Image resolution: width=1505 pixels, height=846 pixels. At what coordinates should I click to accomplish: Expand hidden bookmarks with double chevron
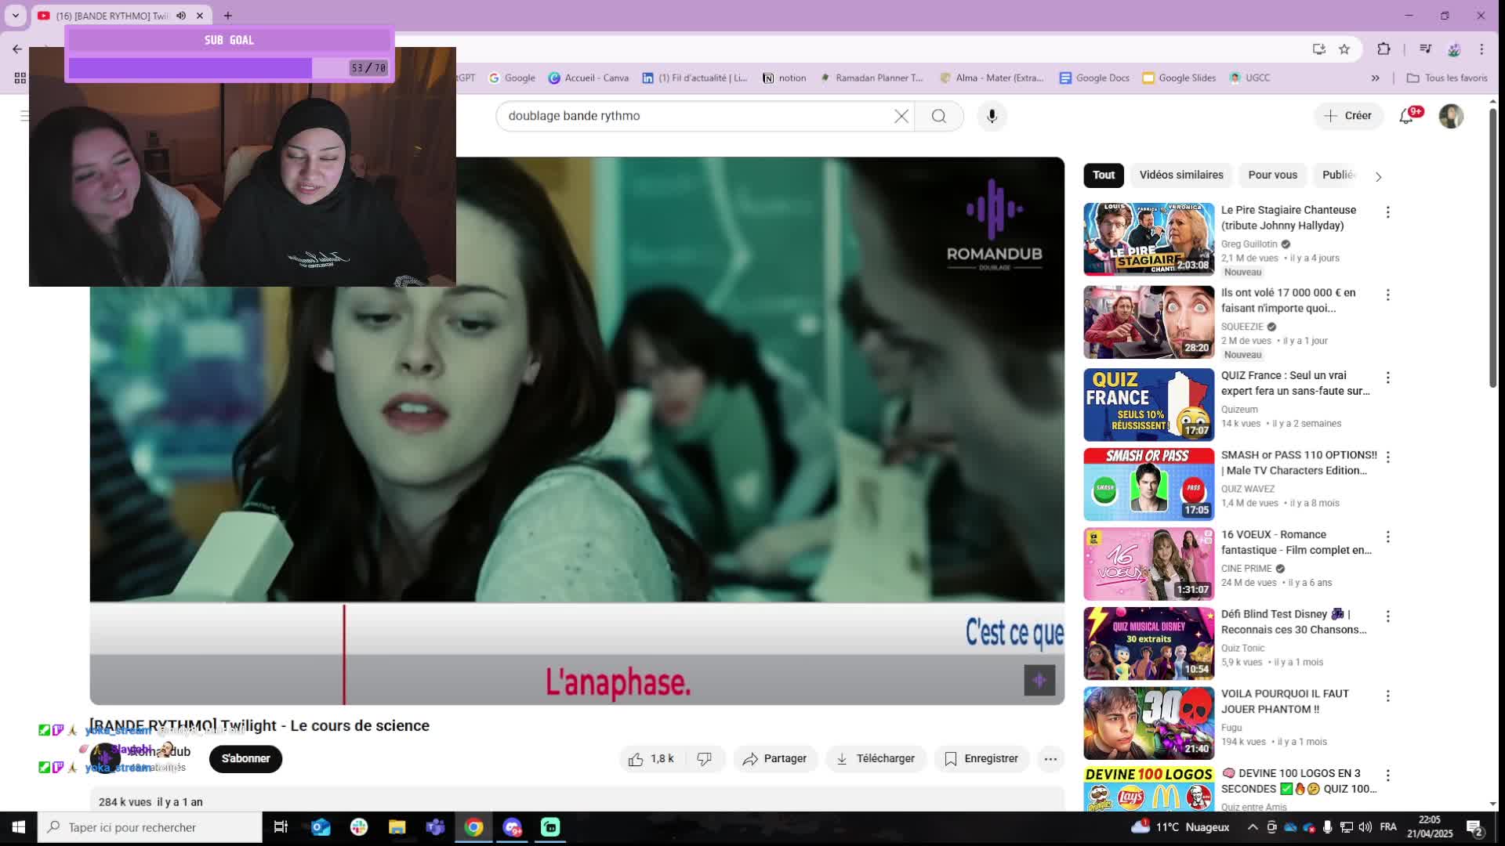click(1375, 78)
